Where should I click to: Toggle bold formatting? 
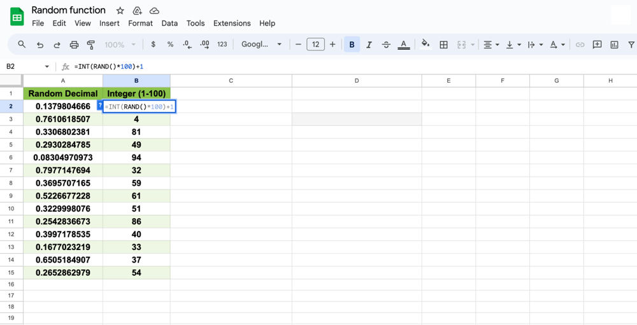click(x=352, y=45)
